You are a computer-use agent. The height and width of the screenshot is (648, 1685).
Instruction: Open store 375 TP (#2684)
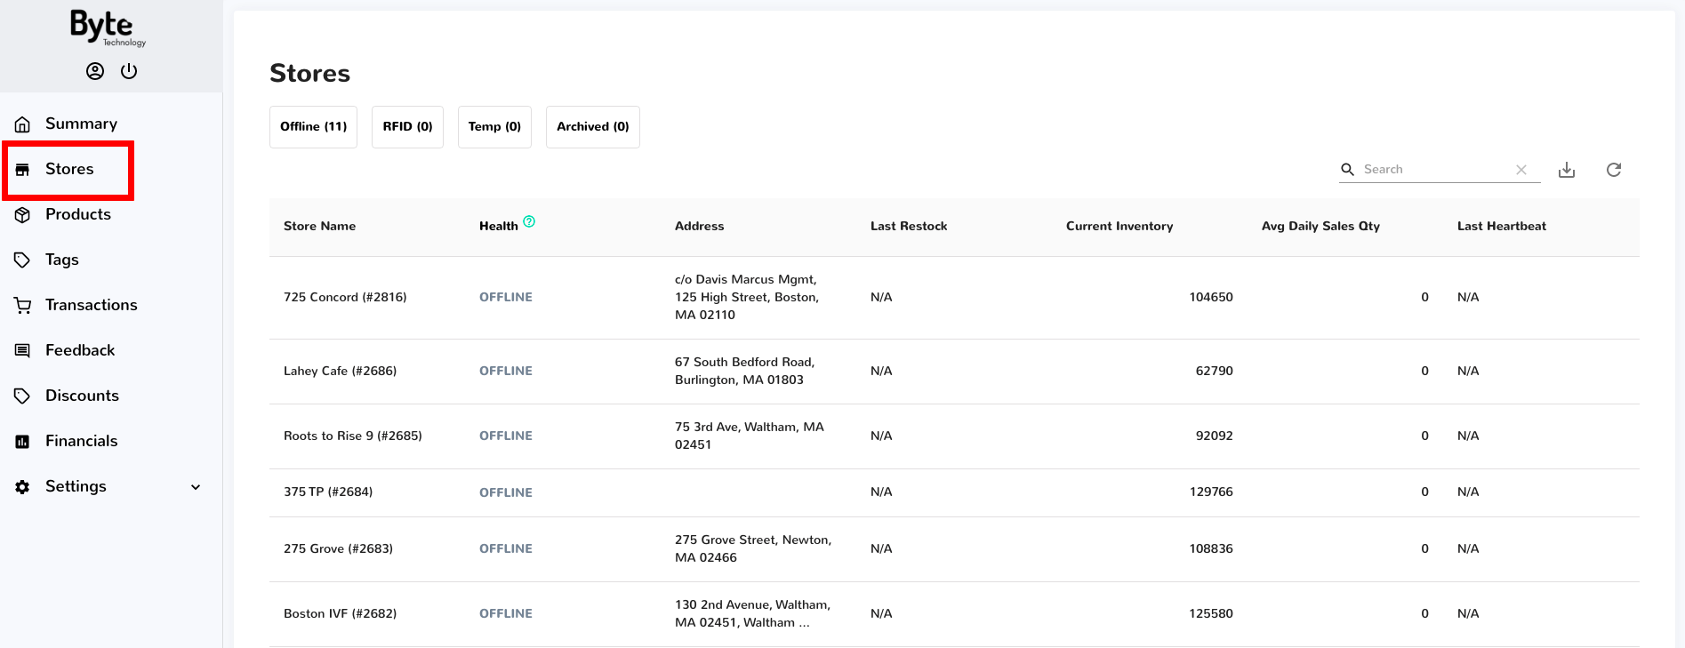pos(328,492)
